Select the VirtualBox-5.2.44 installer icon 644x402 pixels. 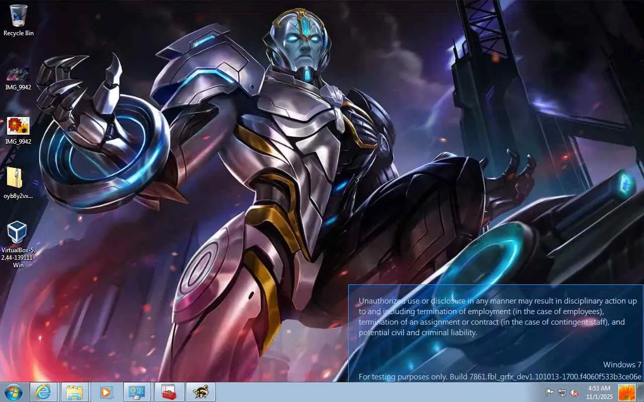click(18, 245)
